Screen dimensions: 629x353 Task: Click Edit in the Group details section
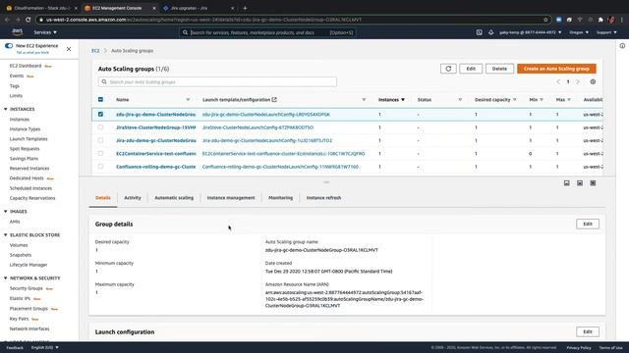[588, 224]
